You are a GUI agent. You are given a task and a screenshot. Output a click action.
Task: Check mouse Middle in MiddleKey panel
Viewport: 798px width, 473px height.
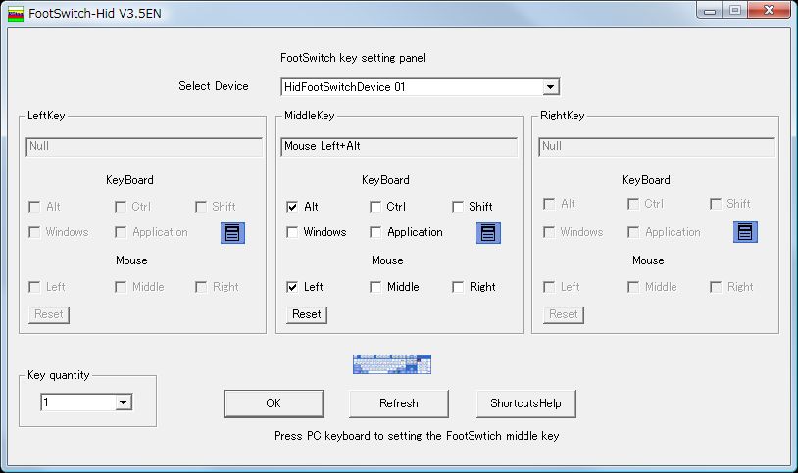click(x=375, y=287)
